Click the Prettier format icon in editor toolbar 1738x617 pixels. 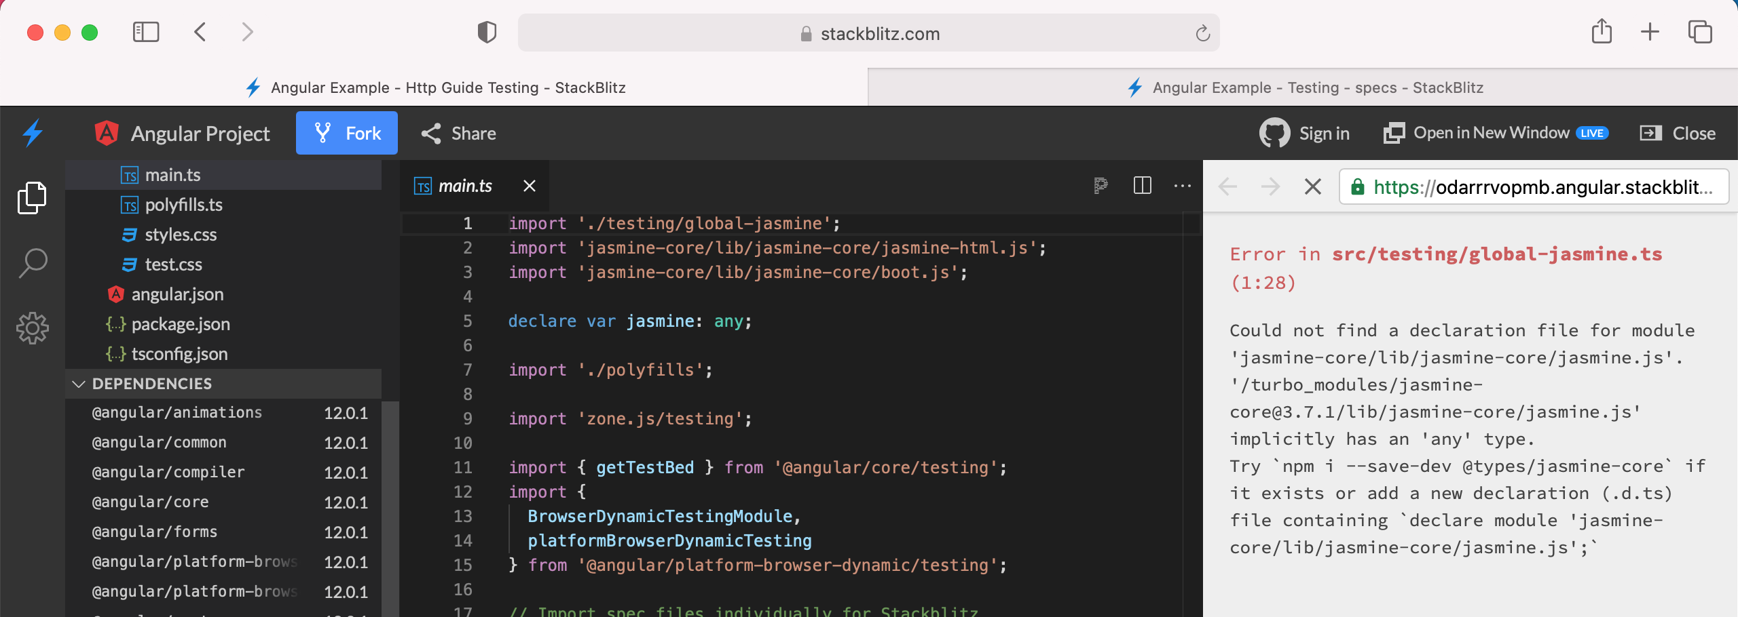coord(1101,186)
